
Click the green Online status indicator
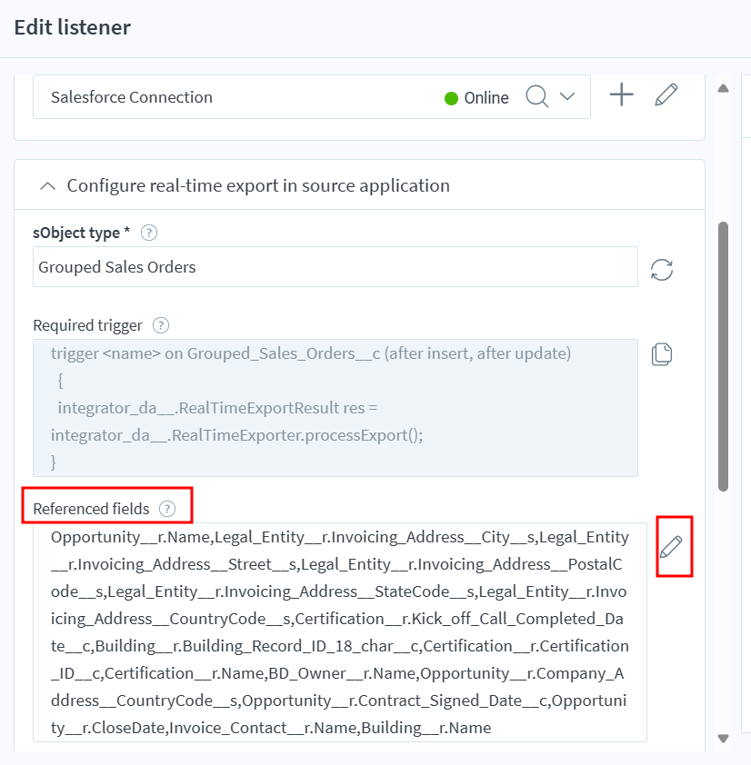452,98
